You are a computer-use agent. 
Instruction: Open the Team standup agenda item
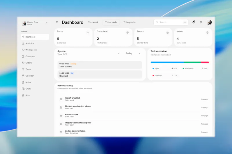[99, 65]
